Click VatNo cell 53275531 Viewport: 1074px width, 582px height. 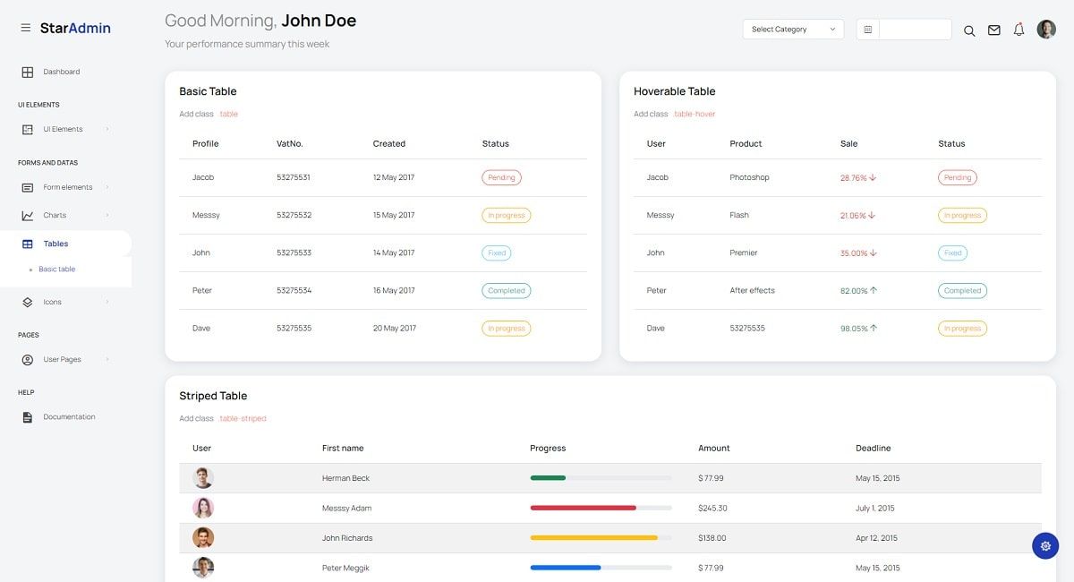pyautogui.click(x=294, y=177)
